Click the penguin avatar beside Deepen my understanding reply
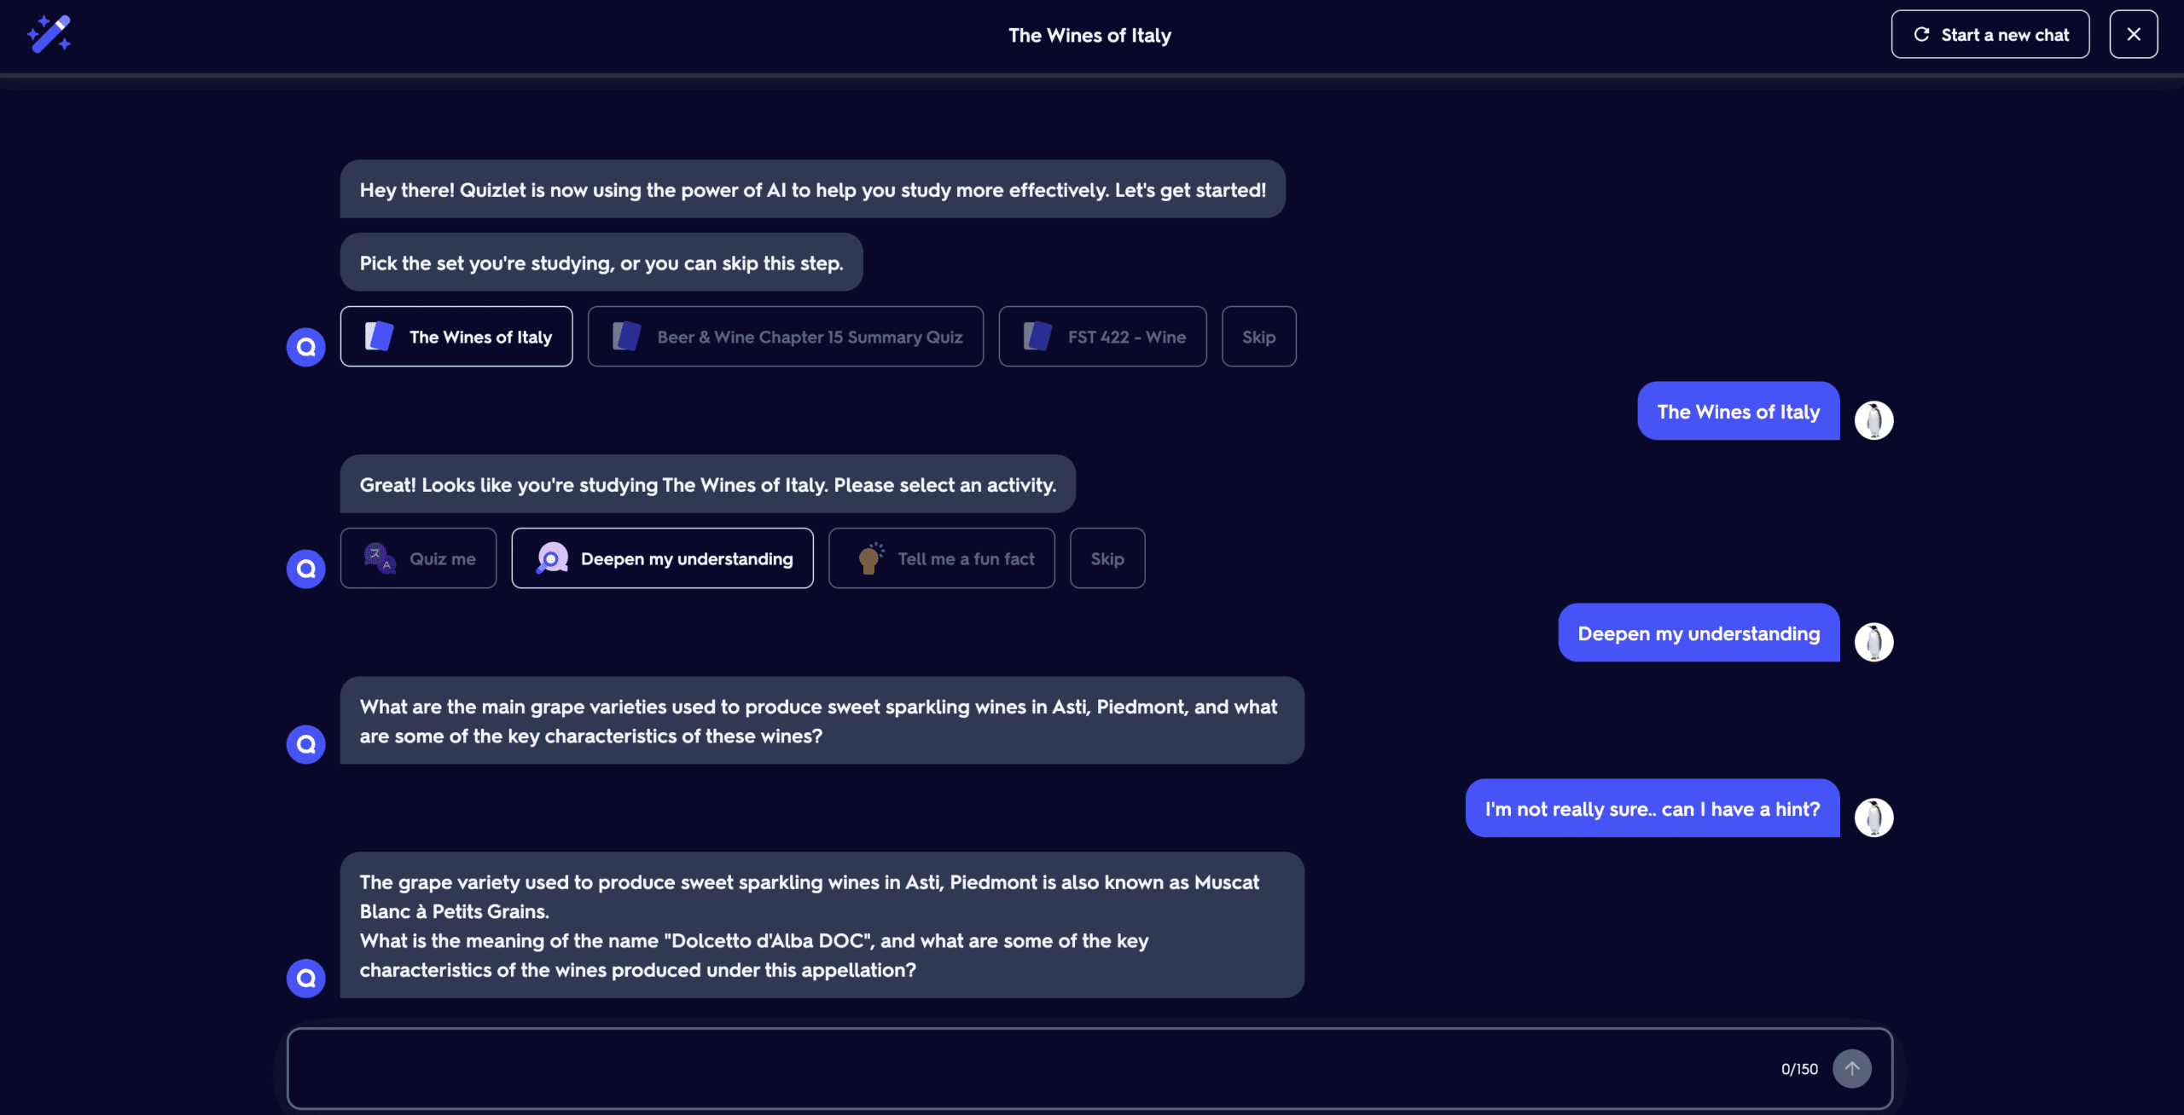Viewport: 2184px width, 1115px height. 1873,642
